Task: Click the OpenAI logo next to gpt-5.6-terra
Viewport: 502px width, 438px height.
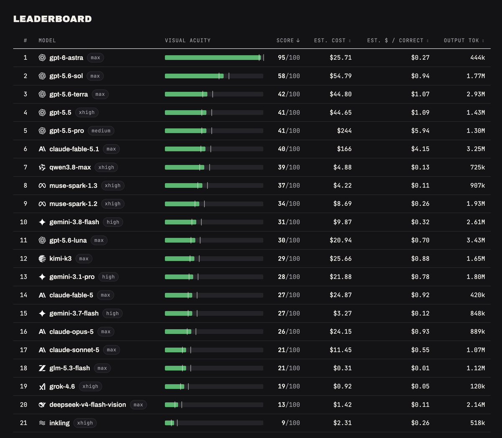Action: 42,94
